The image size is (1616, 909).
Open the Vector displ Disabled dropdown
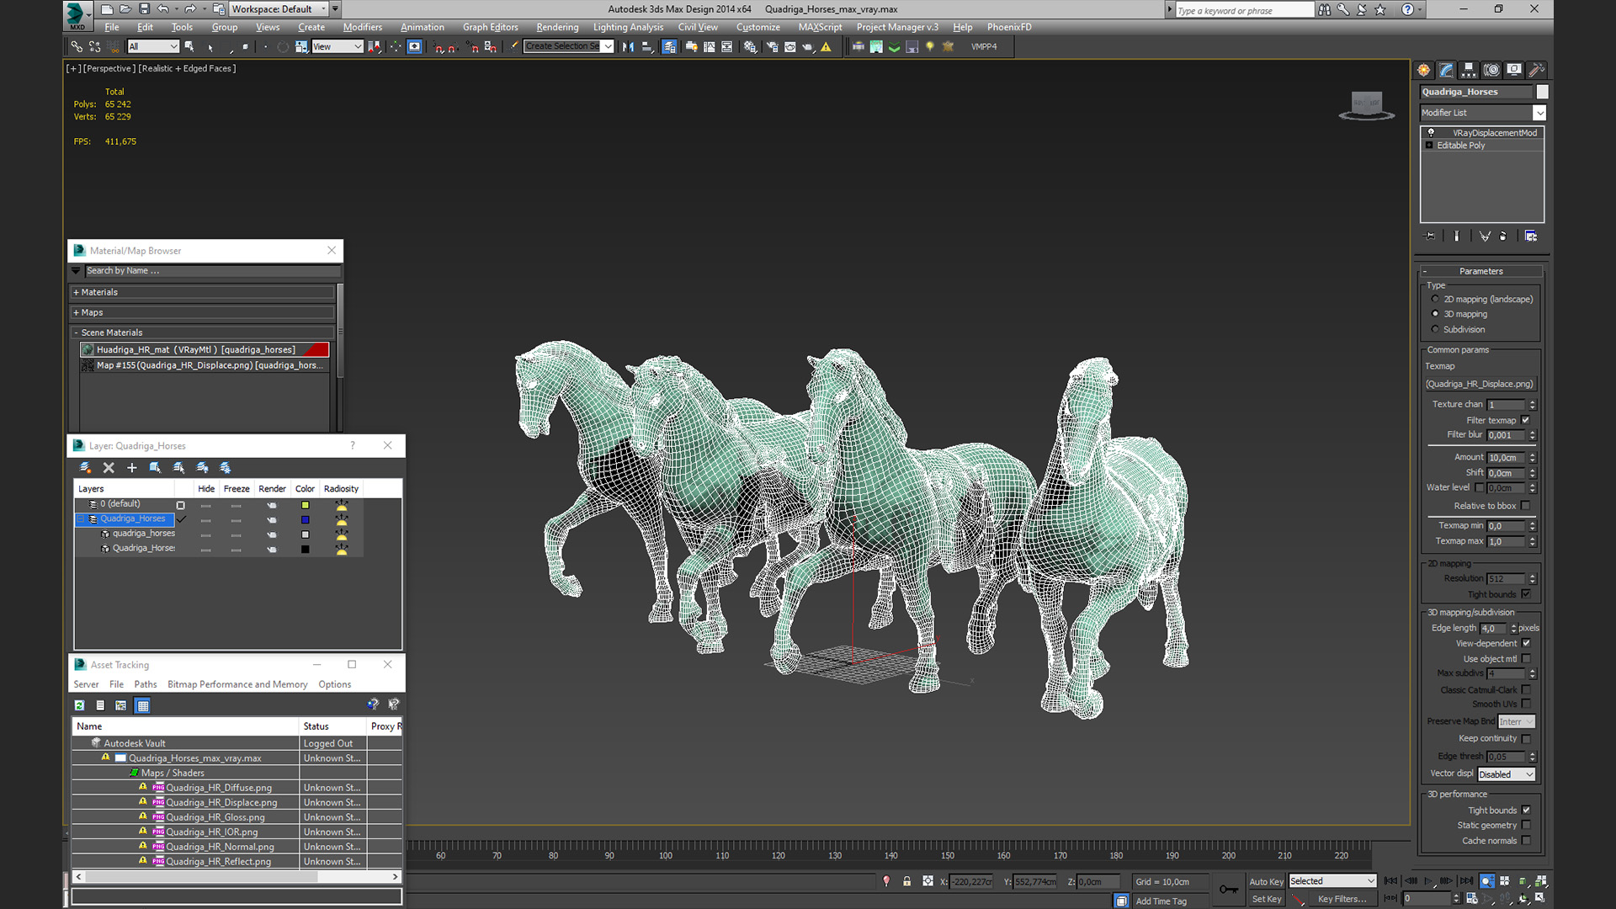tap(1507, 774)
